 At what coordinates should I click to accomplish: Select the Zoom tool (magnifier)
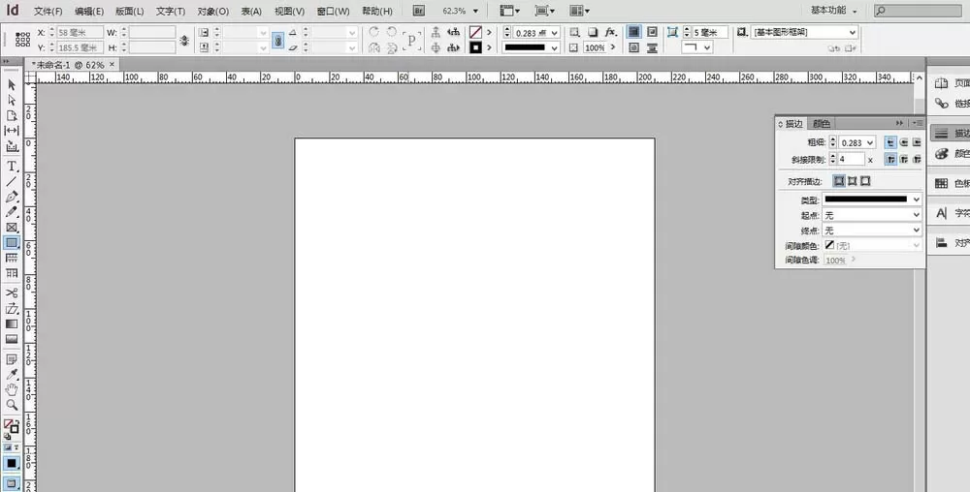point(12,405)
